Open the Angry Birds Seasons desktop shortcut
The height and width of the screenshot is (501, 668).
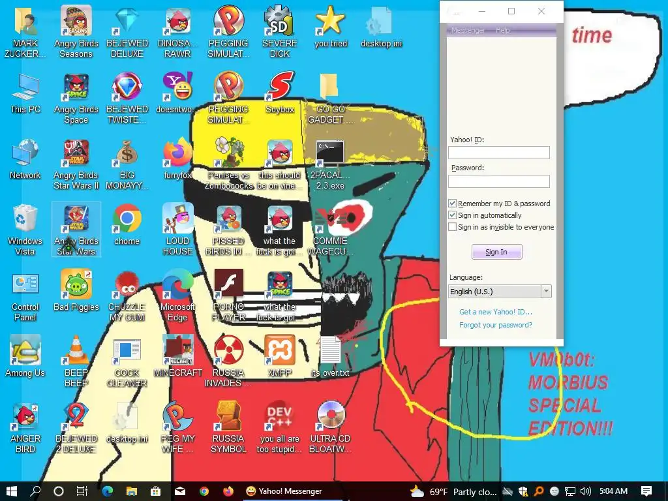76,32
